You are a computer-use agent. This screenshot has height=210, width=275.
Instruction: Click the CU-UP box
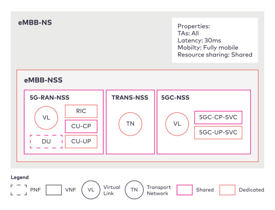pyautogui.click(x=81, y=142)
